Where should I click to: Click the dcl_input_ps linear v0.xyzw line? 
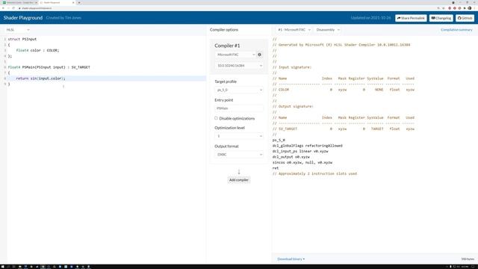tap(300, 151)
